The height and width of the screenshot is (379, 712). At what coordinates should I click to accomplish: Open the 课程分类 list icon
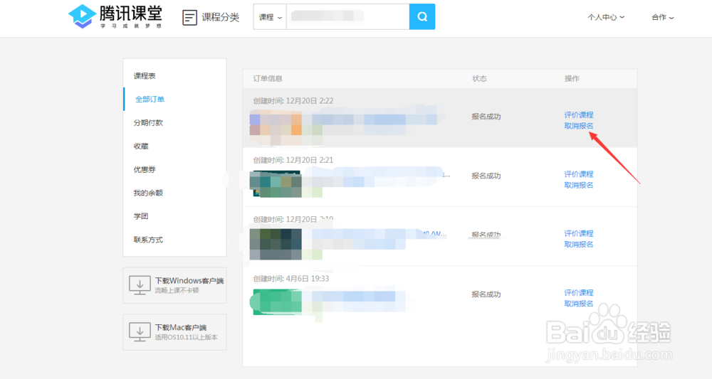point(189,18)
